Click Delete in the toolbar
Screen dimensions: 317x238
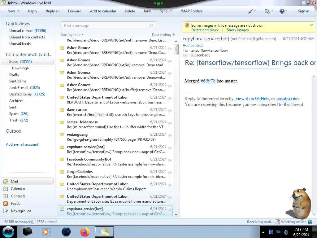[x=130, y=11]
